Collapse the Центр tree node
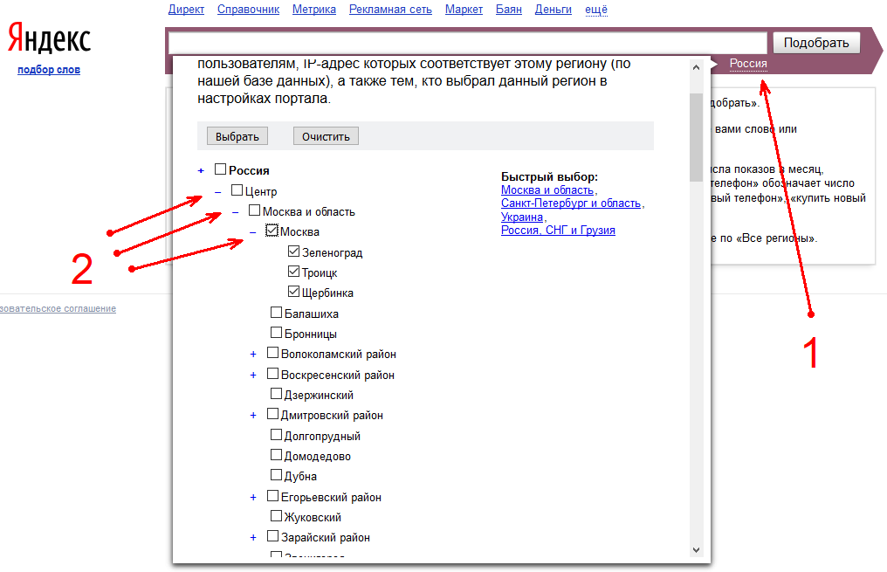 pos(217,192)
